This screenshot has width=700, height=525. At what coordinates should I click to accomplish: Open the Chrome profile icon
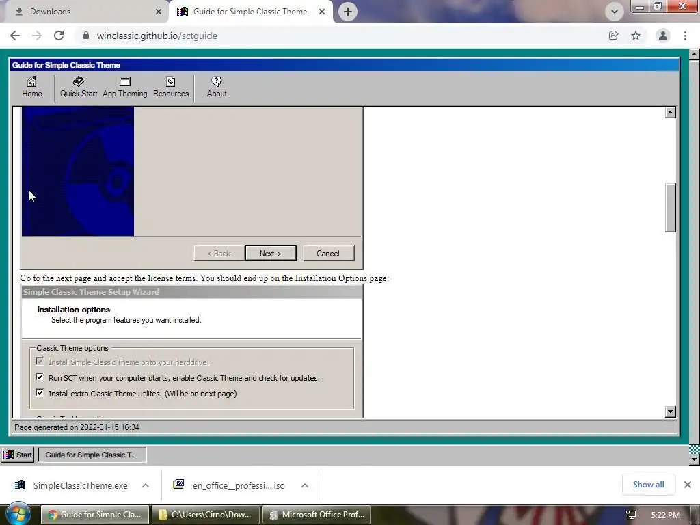point(663,36)
